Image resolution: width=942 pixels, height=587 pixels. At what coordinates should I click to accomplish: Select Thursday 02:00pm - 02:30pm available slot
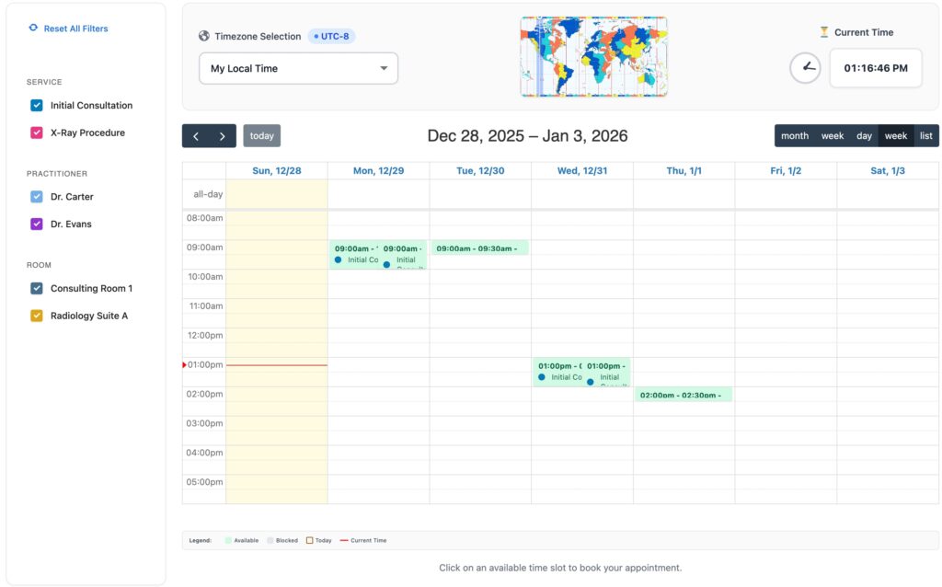683,395
